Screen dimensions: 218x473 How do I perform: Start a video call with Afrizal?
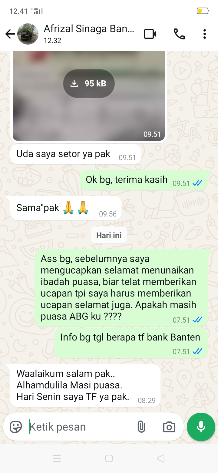pyautogui.click(x=150, y=34)
